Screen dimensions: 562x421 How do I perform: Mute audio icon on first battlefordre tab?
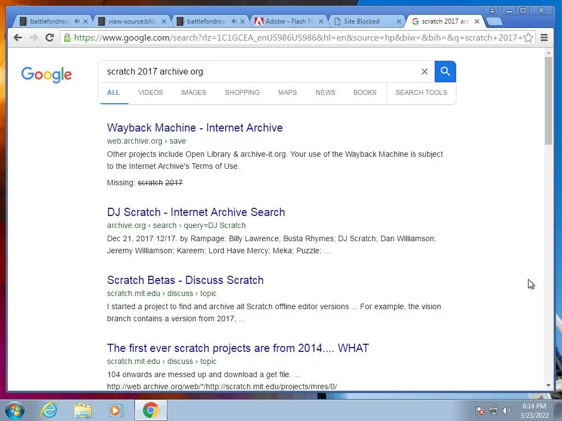(77, 21)
